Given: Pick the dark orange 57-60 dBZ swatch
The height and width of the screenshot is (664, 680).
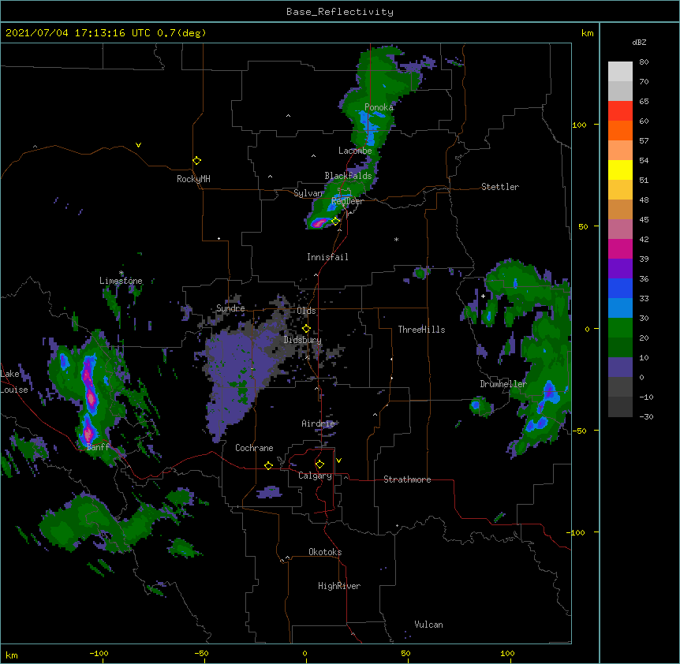Looking at the screenshot, I should 620,130.
